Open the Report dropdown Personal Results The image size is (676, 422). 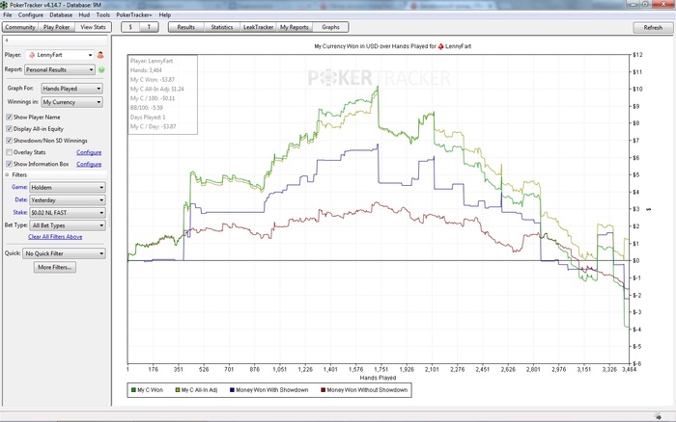(60, 69)
